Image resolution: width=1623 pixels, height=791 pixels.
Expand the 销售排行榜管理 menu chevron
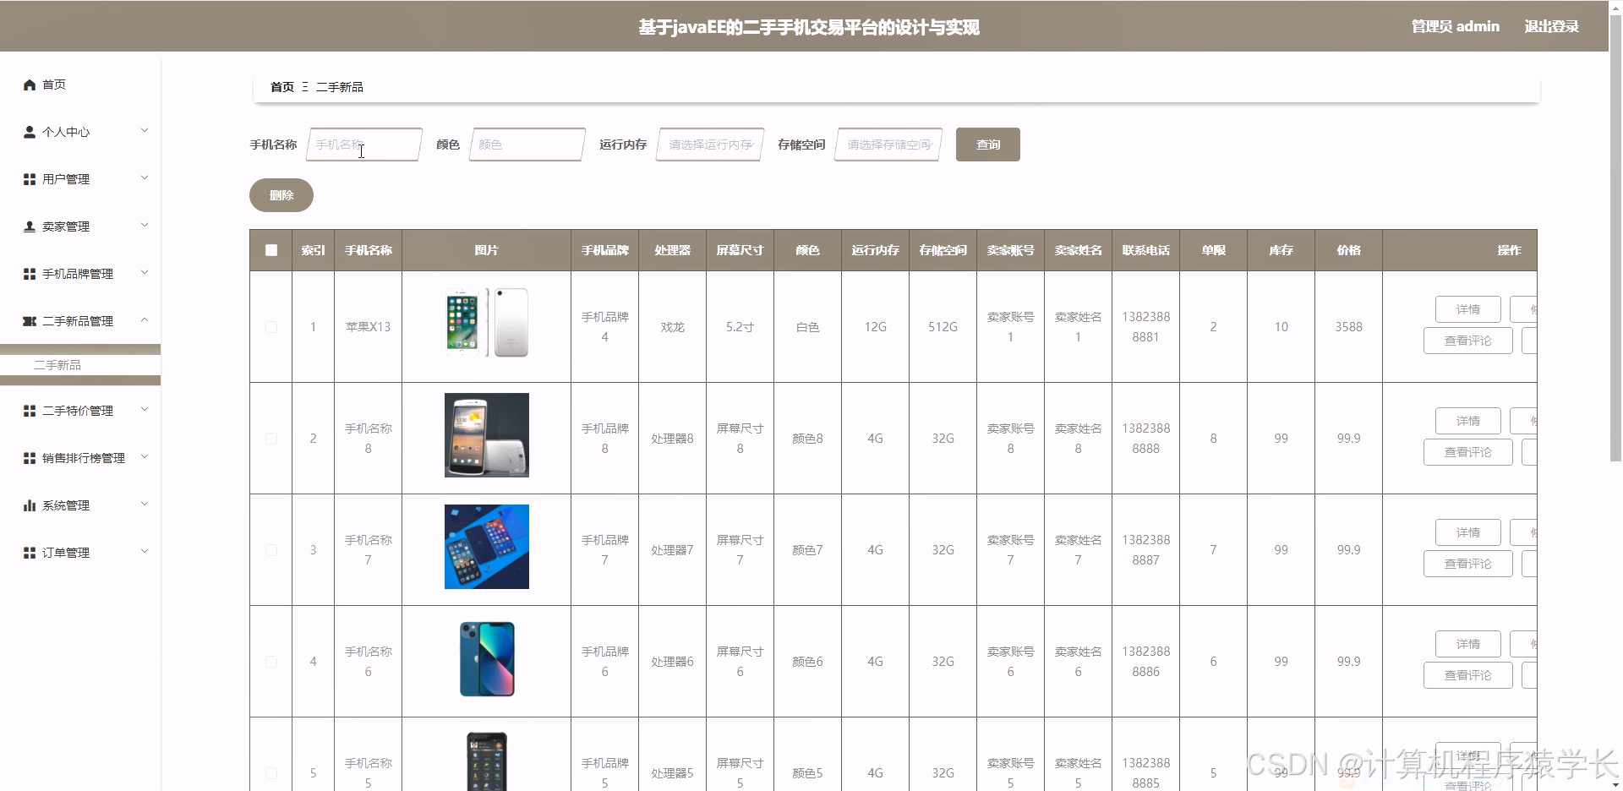(145, 457)
